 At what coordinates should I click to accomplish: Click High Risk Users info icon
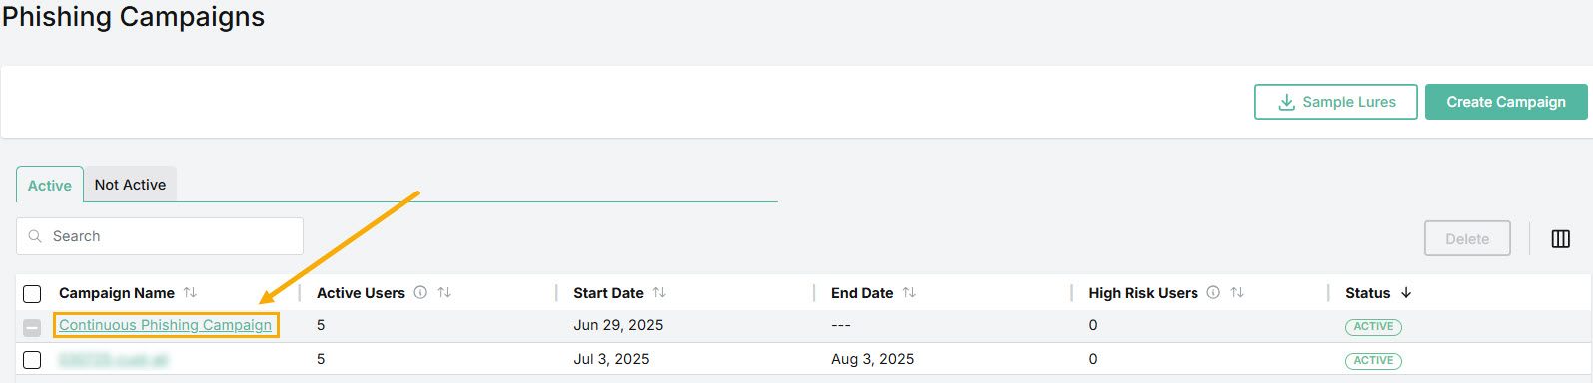(1213, 293)
